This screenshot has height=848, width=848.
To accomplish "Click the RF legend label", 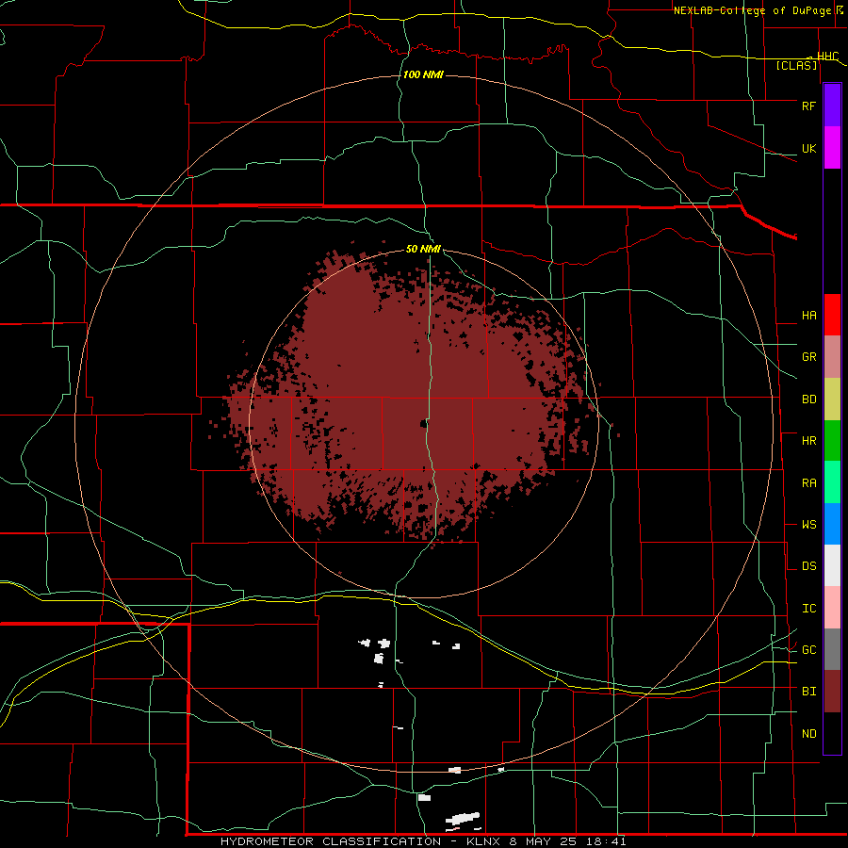I will (x=808, y=106).
